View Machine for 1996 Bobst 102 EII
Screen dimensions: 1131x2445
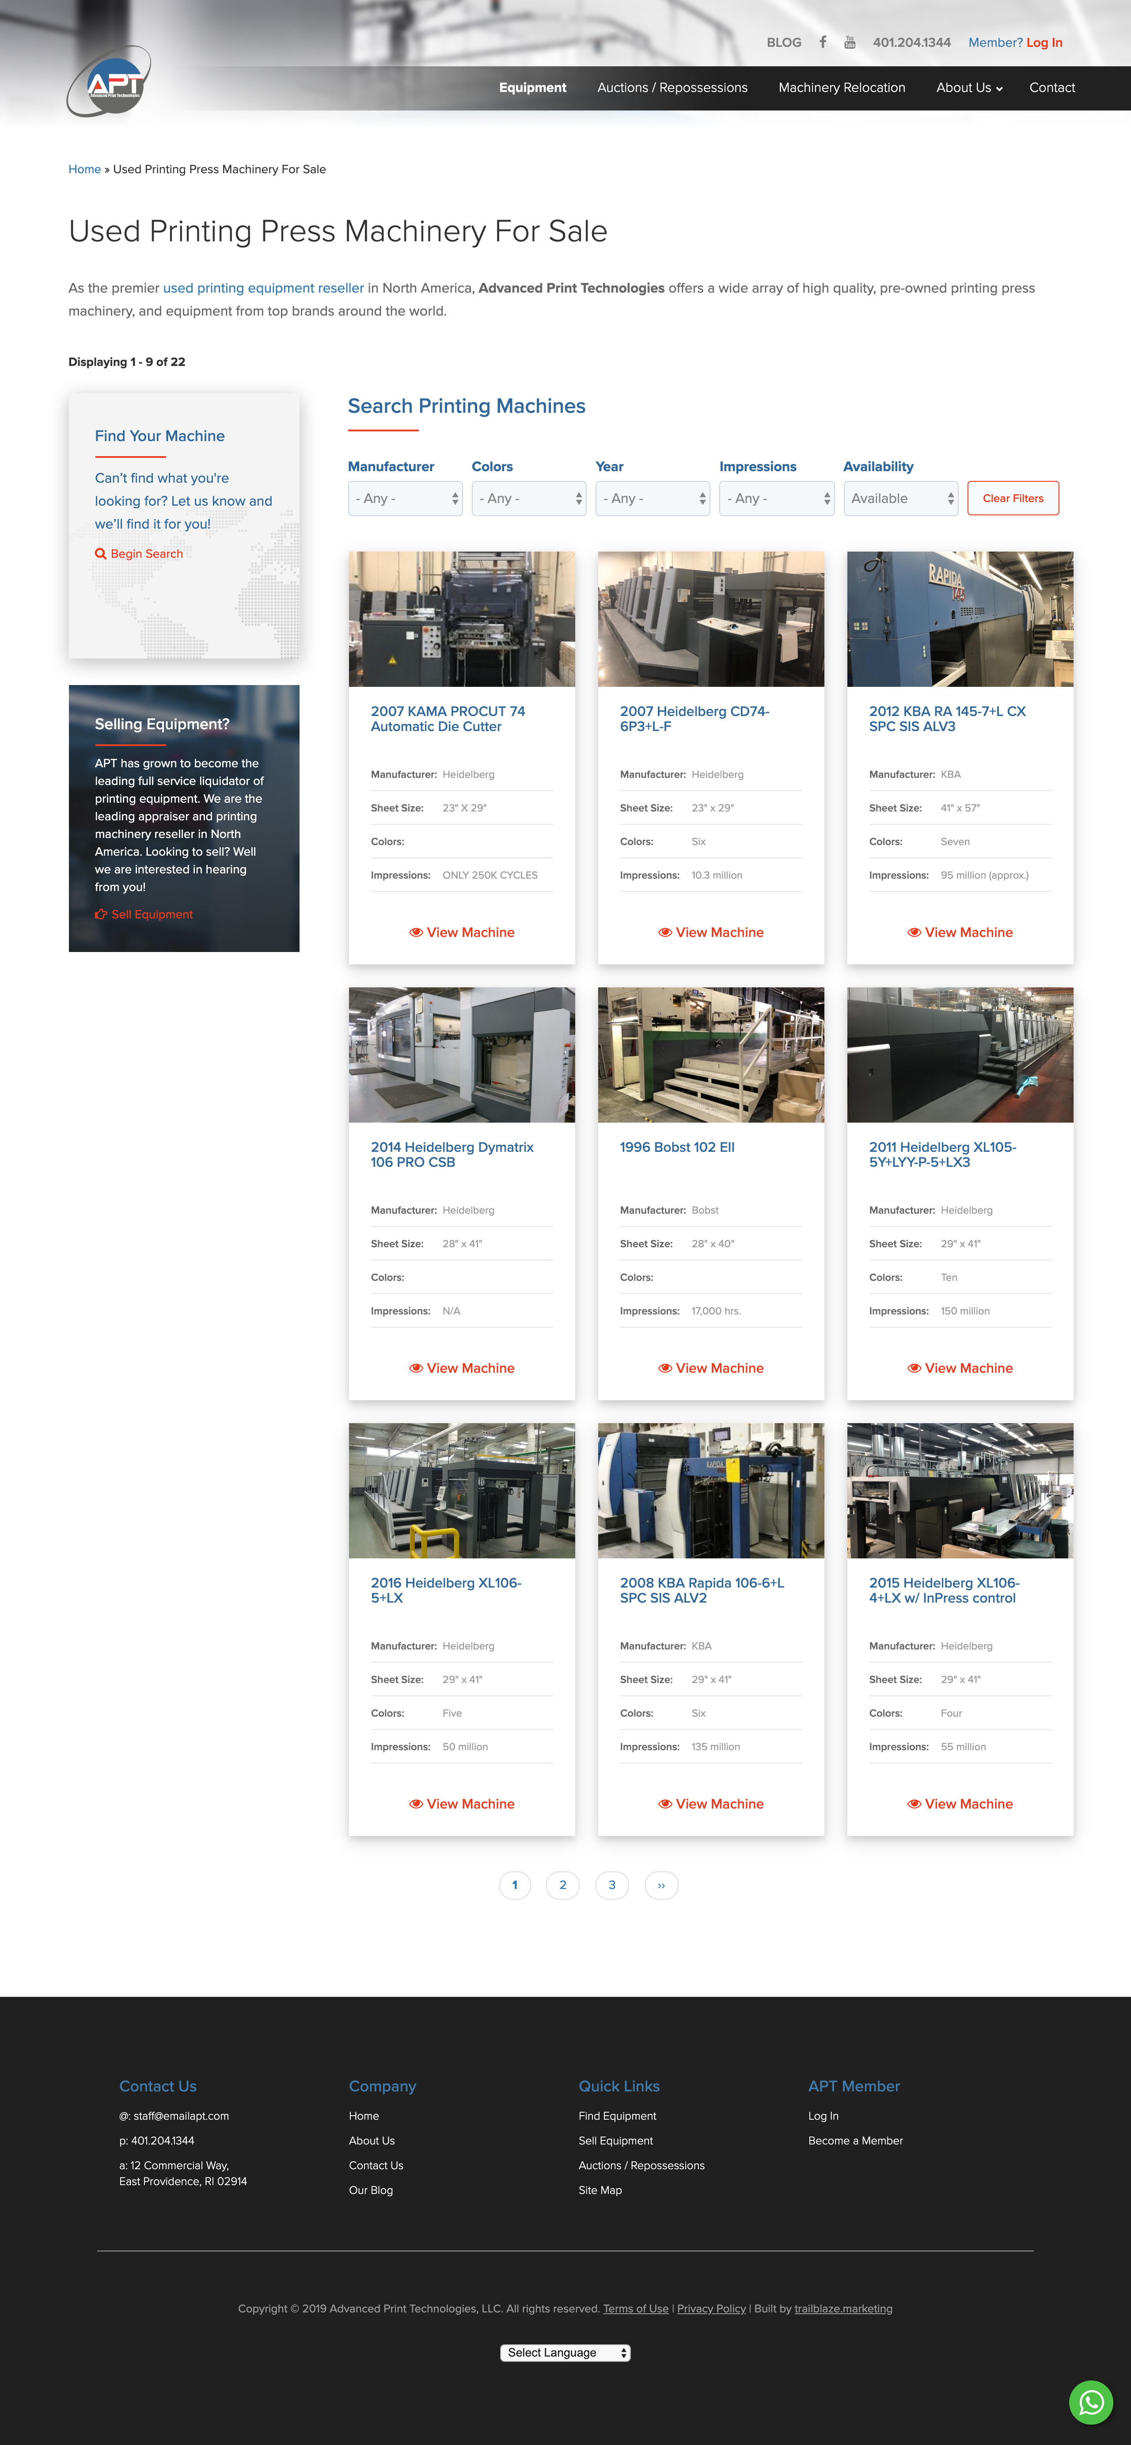(711, 1368)
